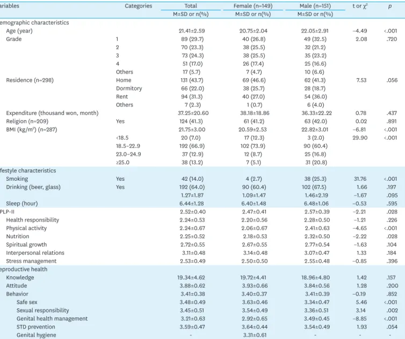Click the 'Dormitory' category cell
The height and width of the screenshot is (339, 405).
[129, 89]
